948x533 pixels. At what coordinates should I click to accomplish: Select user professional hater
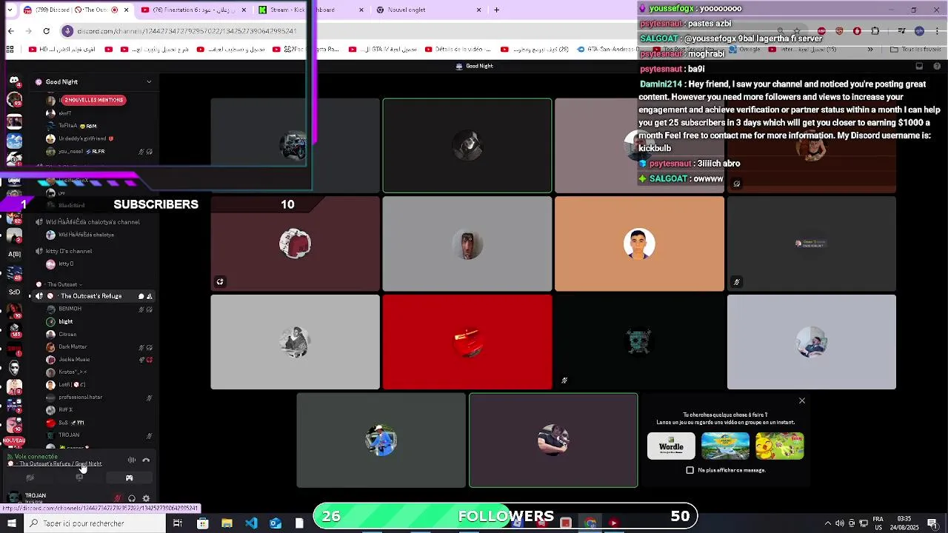coord(80,398)
